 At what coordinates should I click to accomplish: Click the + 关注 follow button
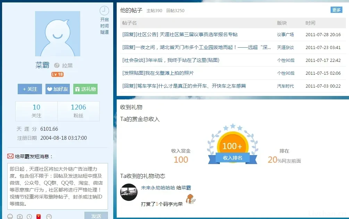tap(30, 89)
